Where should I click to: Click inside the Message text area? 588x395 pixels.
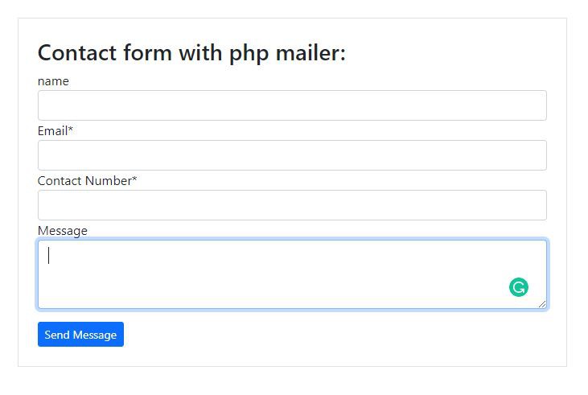tap(273, 274)
